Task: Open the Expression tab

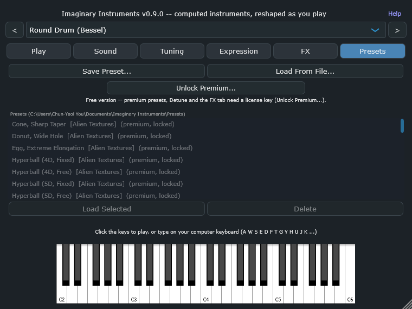Action: coord(239,51)
